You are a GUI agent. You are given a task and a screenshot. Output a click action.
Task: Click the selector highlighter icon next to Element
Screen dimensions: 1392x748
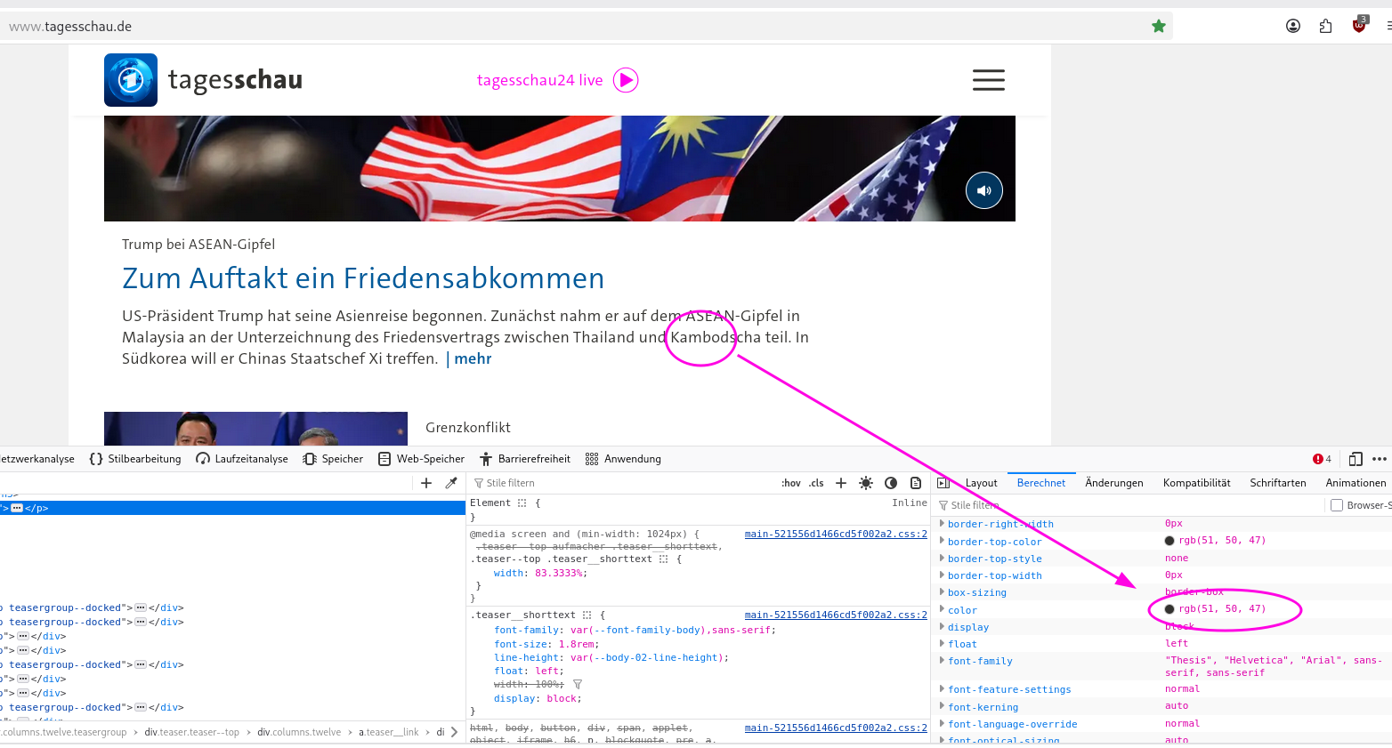click(522, 503)
